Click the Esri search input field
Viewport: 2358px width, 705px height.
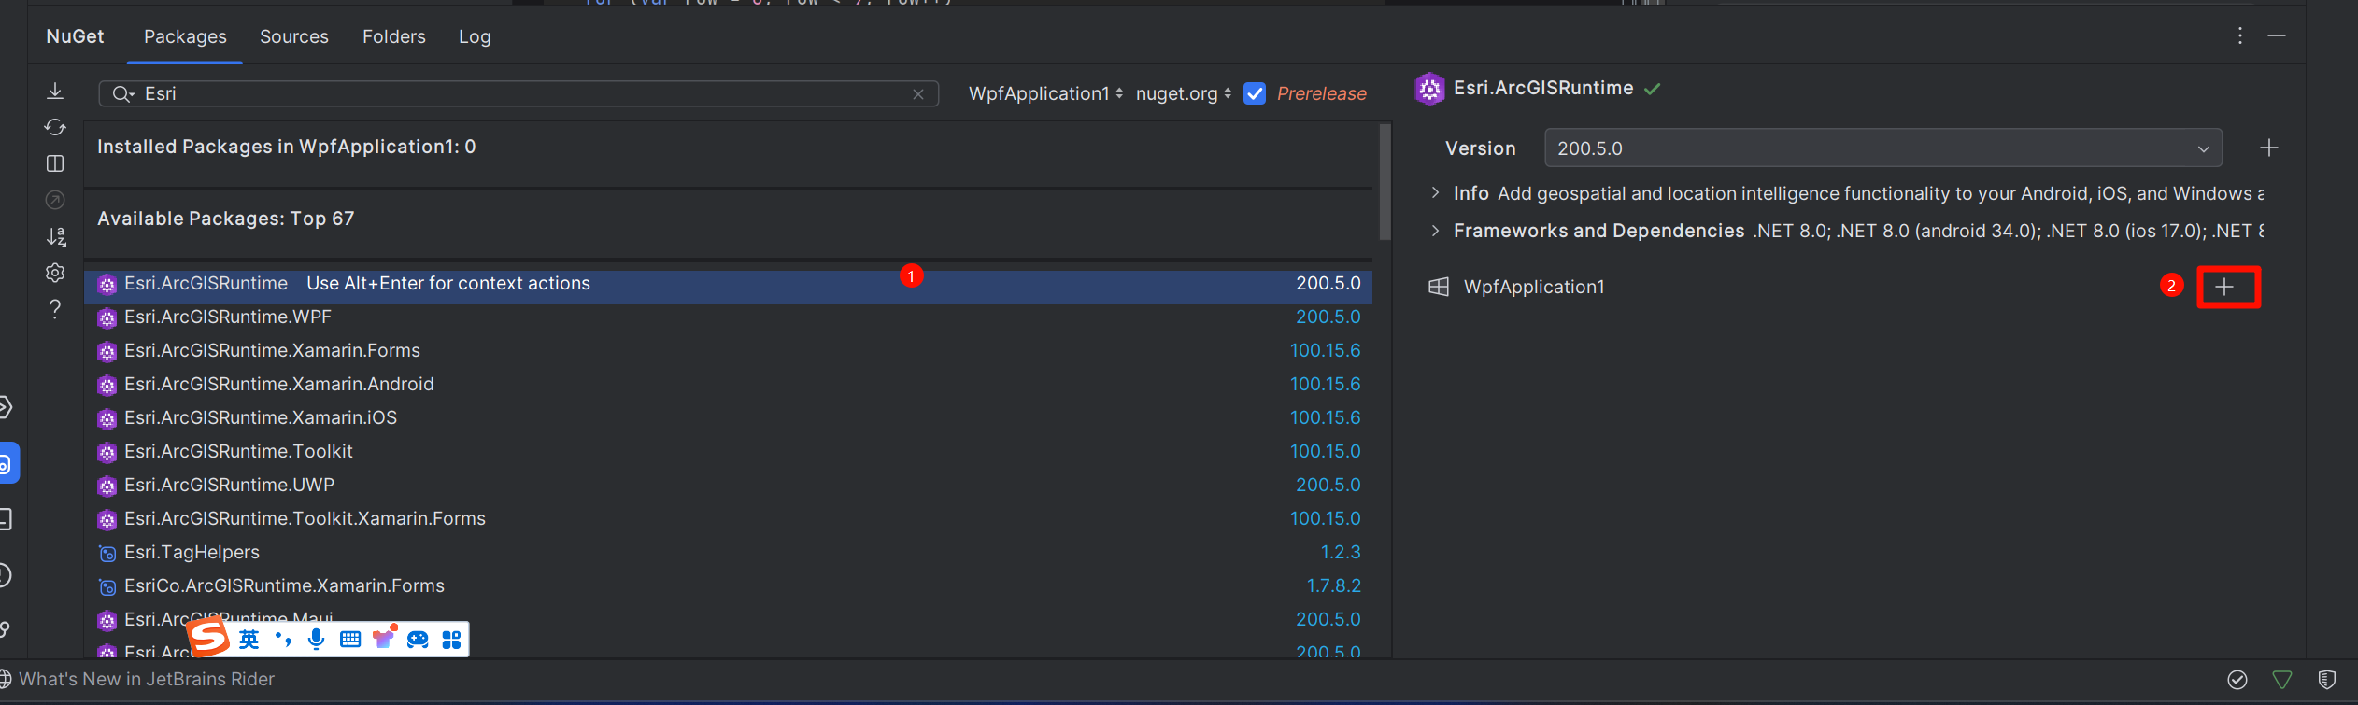click(518, 93)
